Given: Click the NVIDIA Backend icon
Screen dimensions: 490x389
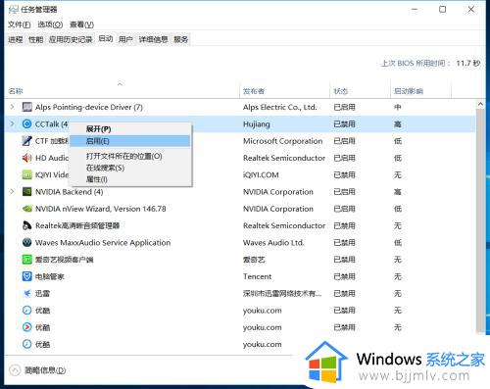Looking at the screenshot, I should pos(26,192).
